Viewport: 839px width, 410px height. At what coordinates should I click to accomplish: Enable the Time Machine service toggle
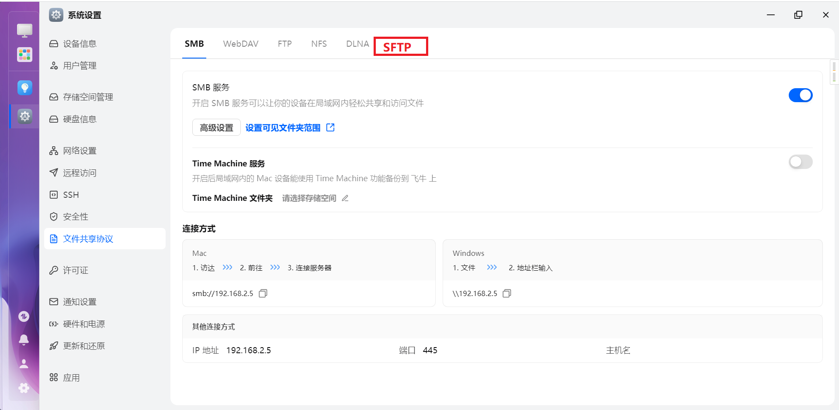(800, 162)
